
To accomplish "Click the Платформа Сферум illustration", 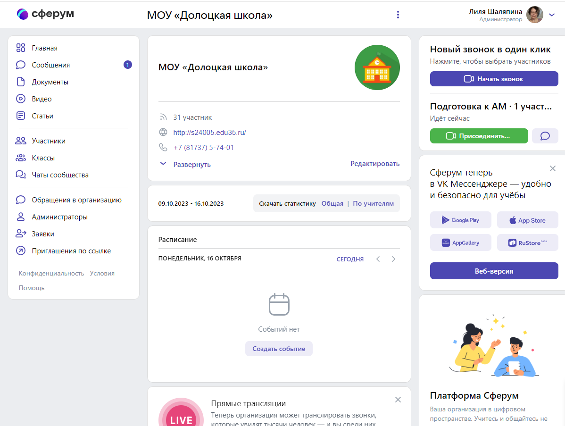I will click(x=494, y=346).
